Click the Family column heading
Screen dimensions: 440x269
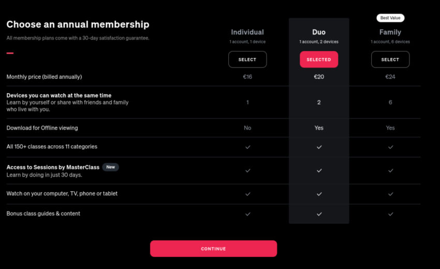pos(390,32)
